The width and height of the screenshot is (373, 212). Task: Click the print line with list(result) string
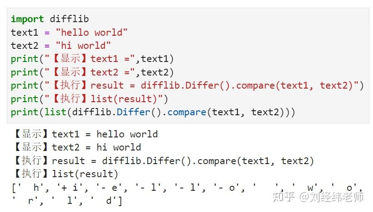[x=90, y=99]
